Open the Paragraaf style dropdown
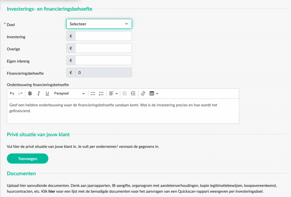The image size is (291, 197). [69, 93]
